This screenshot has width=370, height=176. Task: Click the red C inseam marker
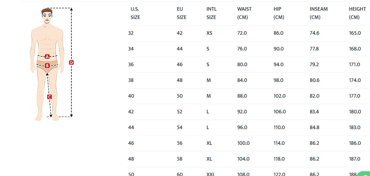[x=50, y=97]
